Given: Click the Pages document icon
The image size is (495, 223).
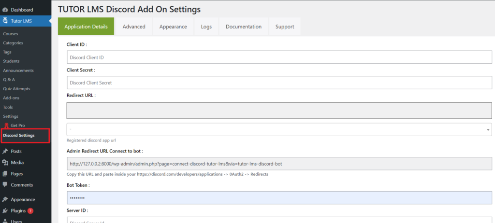Looking at the screenshot, I should [x=5, y=174].
